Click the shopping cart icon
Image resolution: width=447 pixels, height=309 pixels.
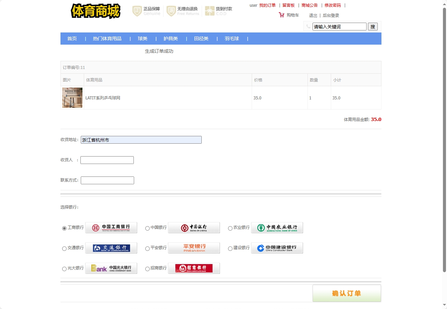pos(281,15)
